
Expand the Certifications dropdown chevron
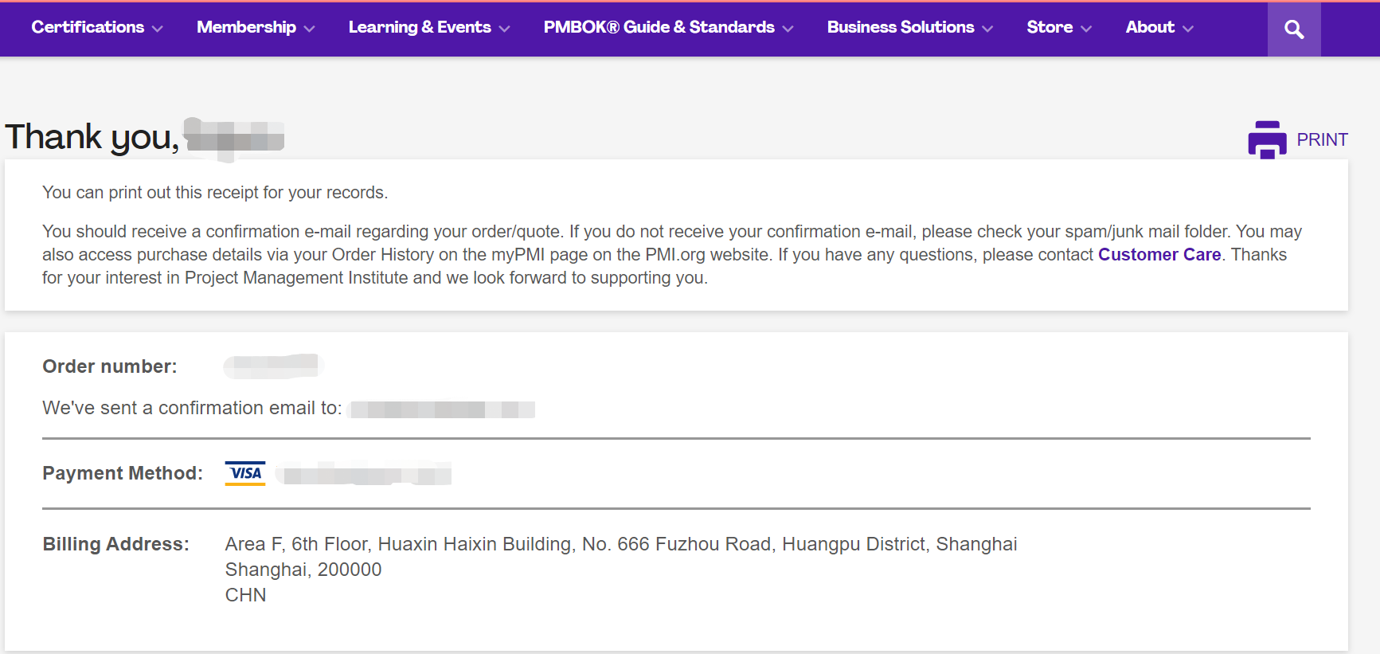click(158, 29)
